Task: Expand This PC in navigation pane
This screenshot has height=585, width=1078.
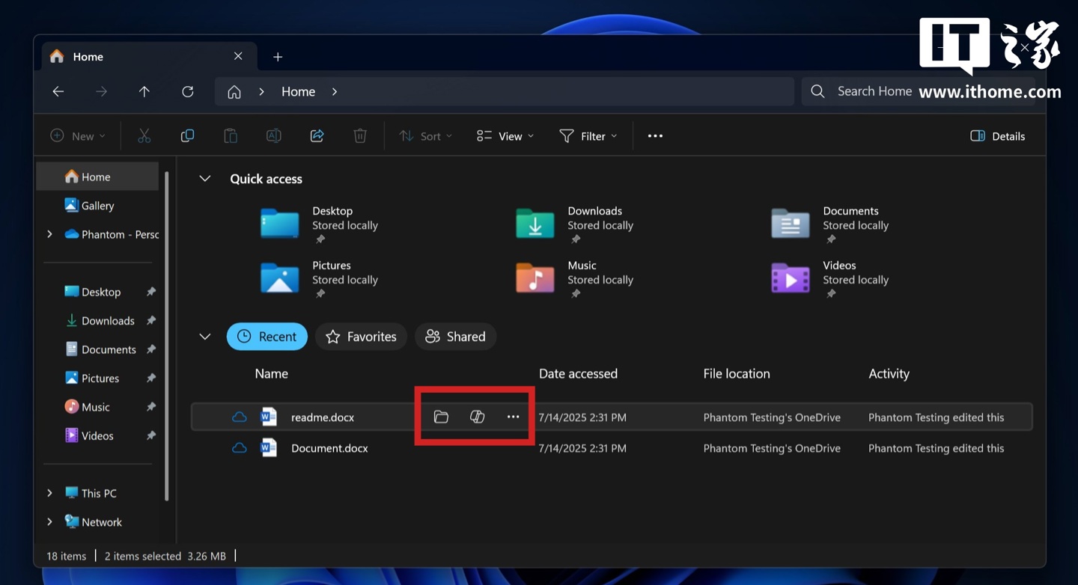Action: point(49,493)
